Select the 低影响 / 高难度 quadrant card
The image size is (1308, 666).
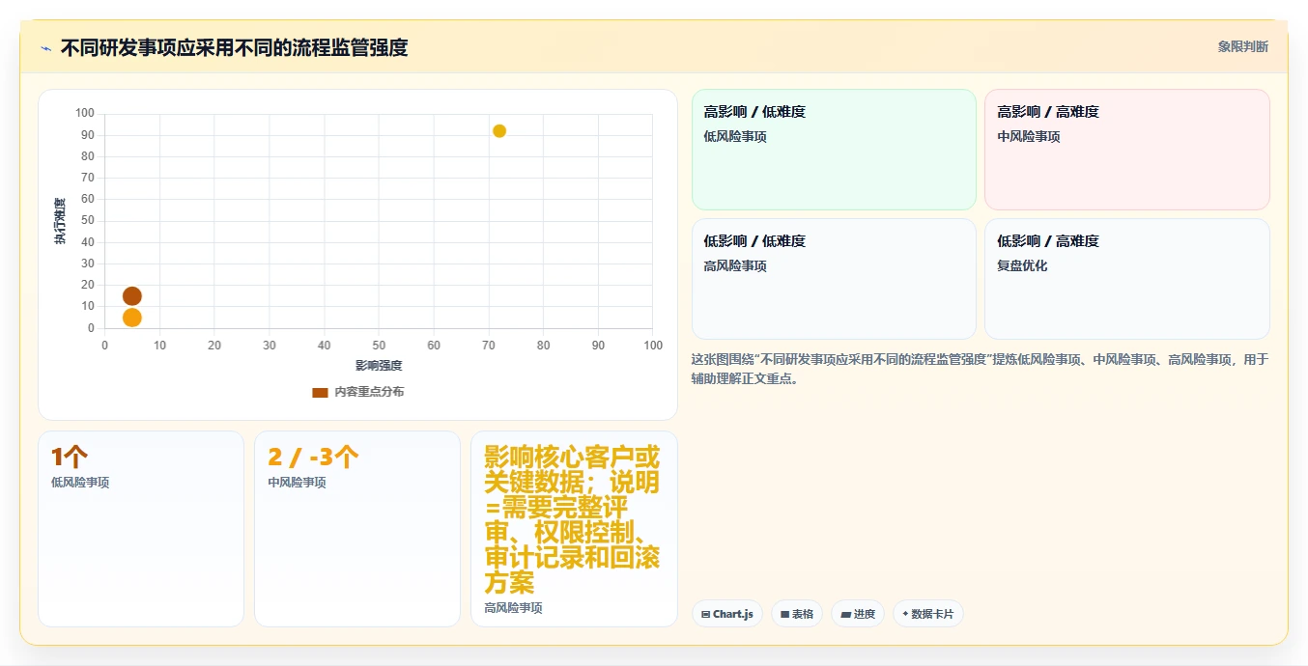(1126, 279)
